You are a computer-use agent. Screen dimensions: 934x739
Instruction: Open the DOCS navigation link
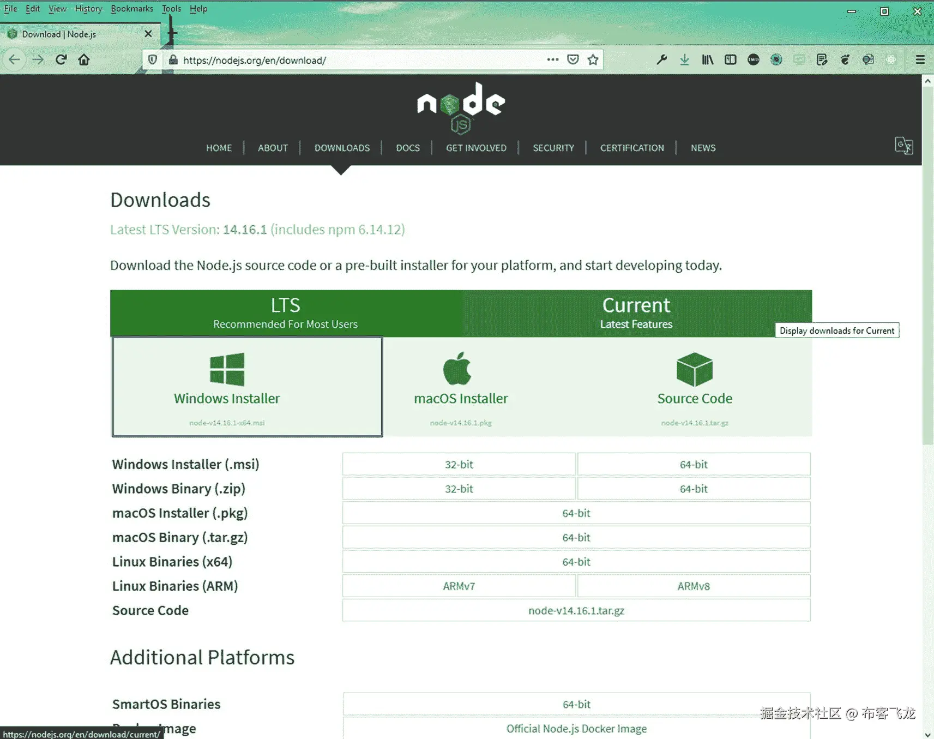click(x=408, y=148)
